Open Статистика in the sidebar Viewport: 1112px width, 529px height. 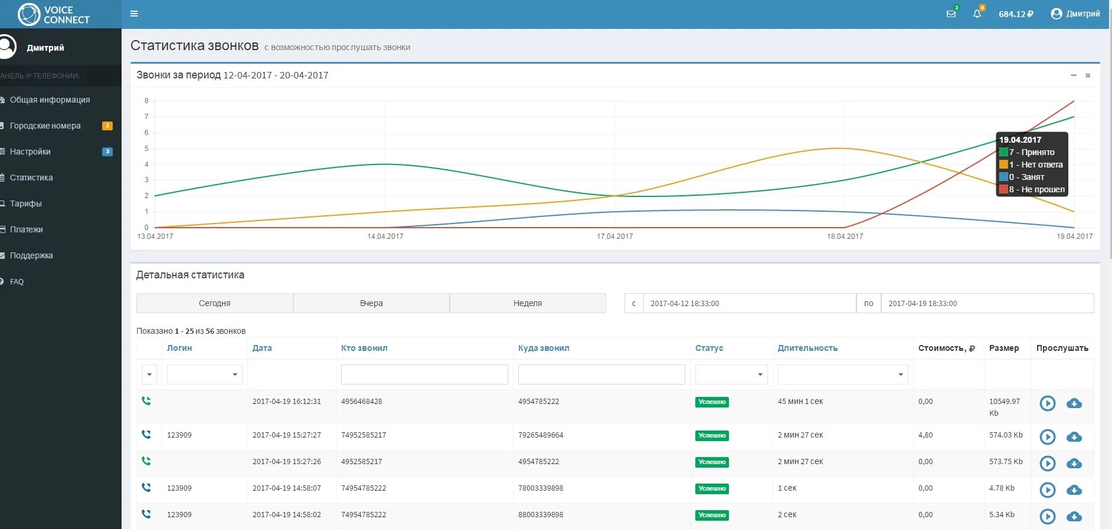[31, 178]
